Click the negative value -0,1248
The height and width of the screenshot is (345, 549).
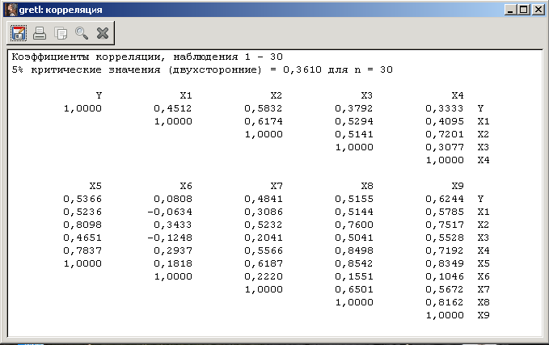pyautogui.click(x=170, y=238)
